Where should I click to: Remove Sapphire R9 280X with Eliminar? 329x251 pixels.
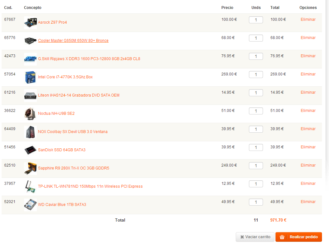click(308, 165)
